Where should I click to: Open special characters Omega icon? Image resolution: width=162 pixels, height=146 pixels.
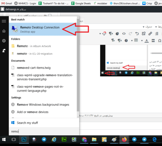coord(160,41)
